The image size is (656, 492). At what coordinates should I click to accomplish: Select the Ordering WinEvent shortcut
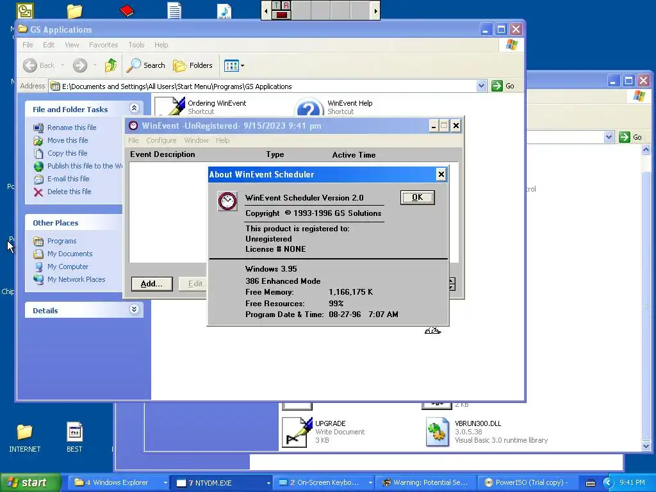(201, 107)
